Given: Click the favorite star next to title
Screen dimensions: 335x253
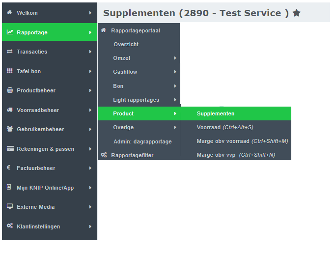Looking at the screenshot, I should [x=297, y=13].
